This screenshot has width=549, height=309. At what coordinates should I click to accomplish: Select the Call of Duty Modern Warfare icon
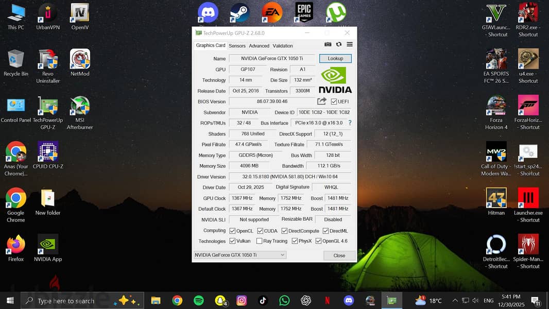click(496, 159)
